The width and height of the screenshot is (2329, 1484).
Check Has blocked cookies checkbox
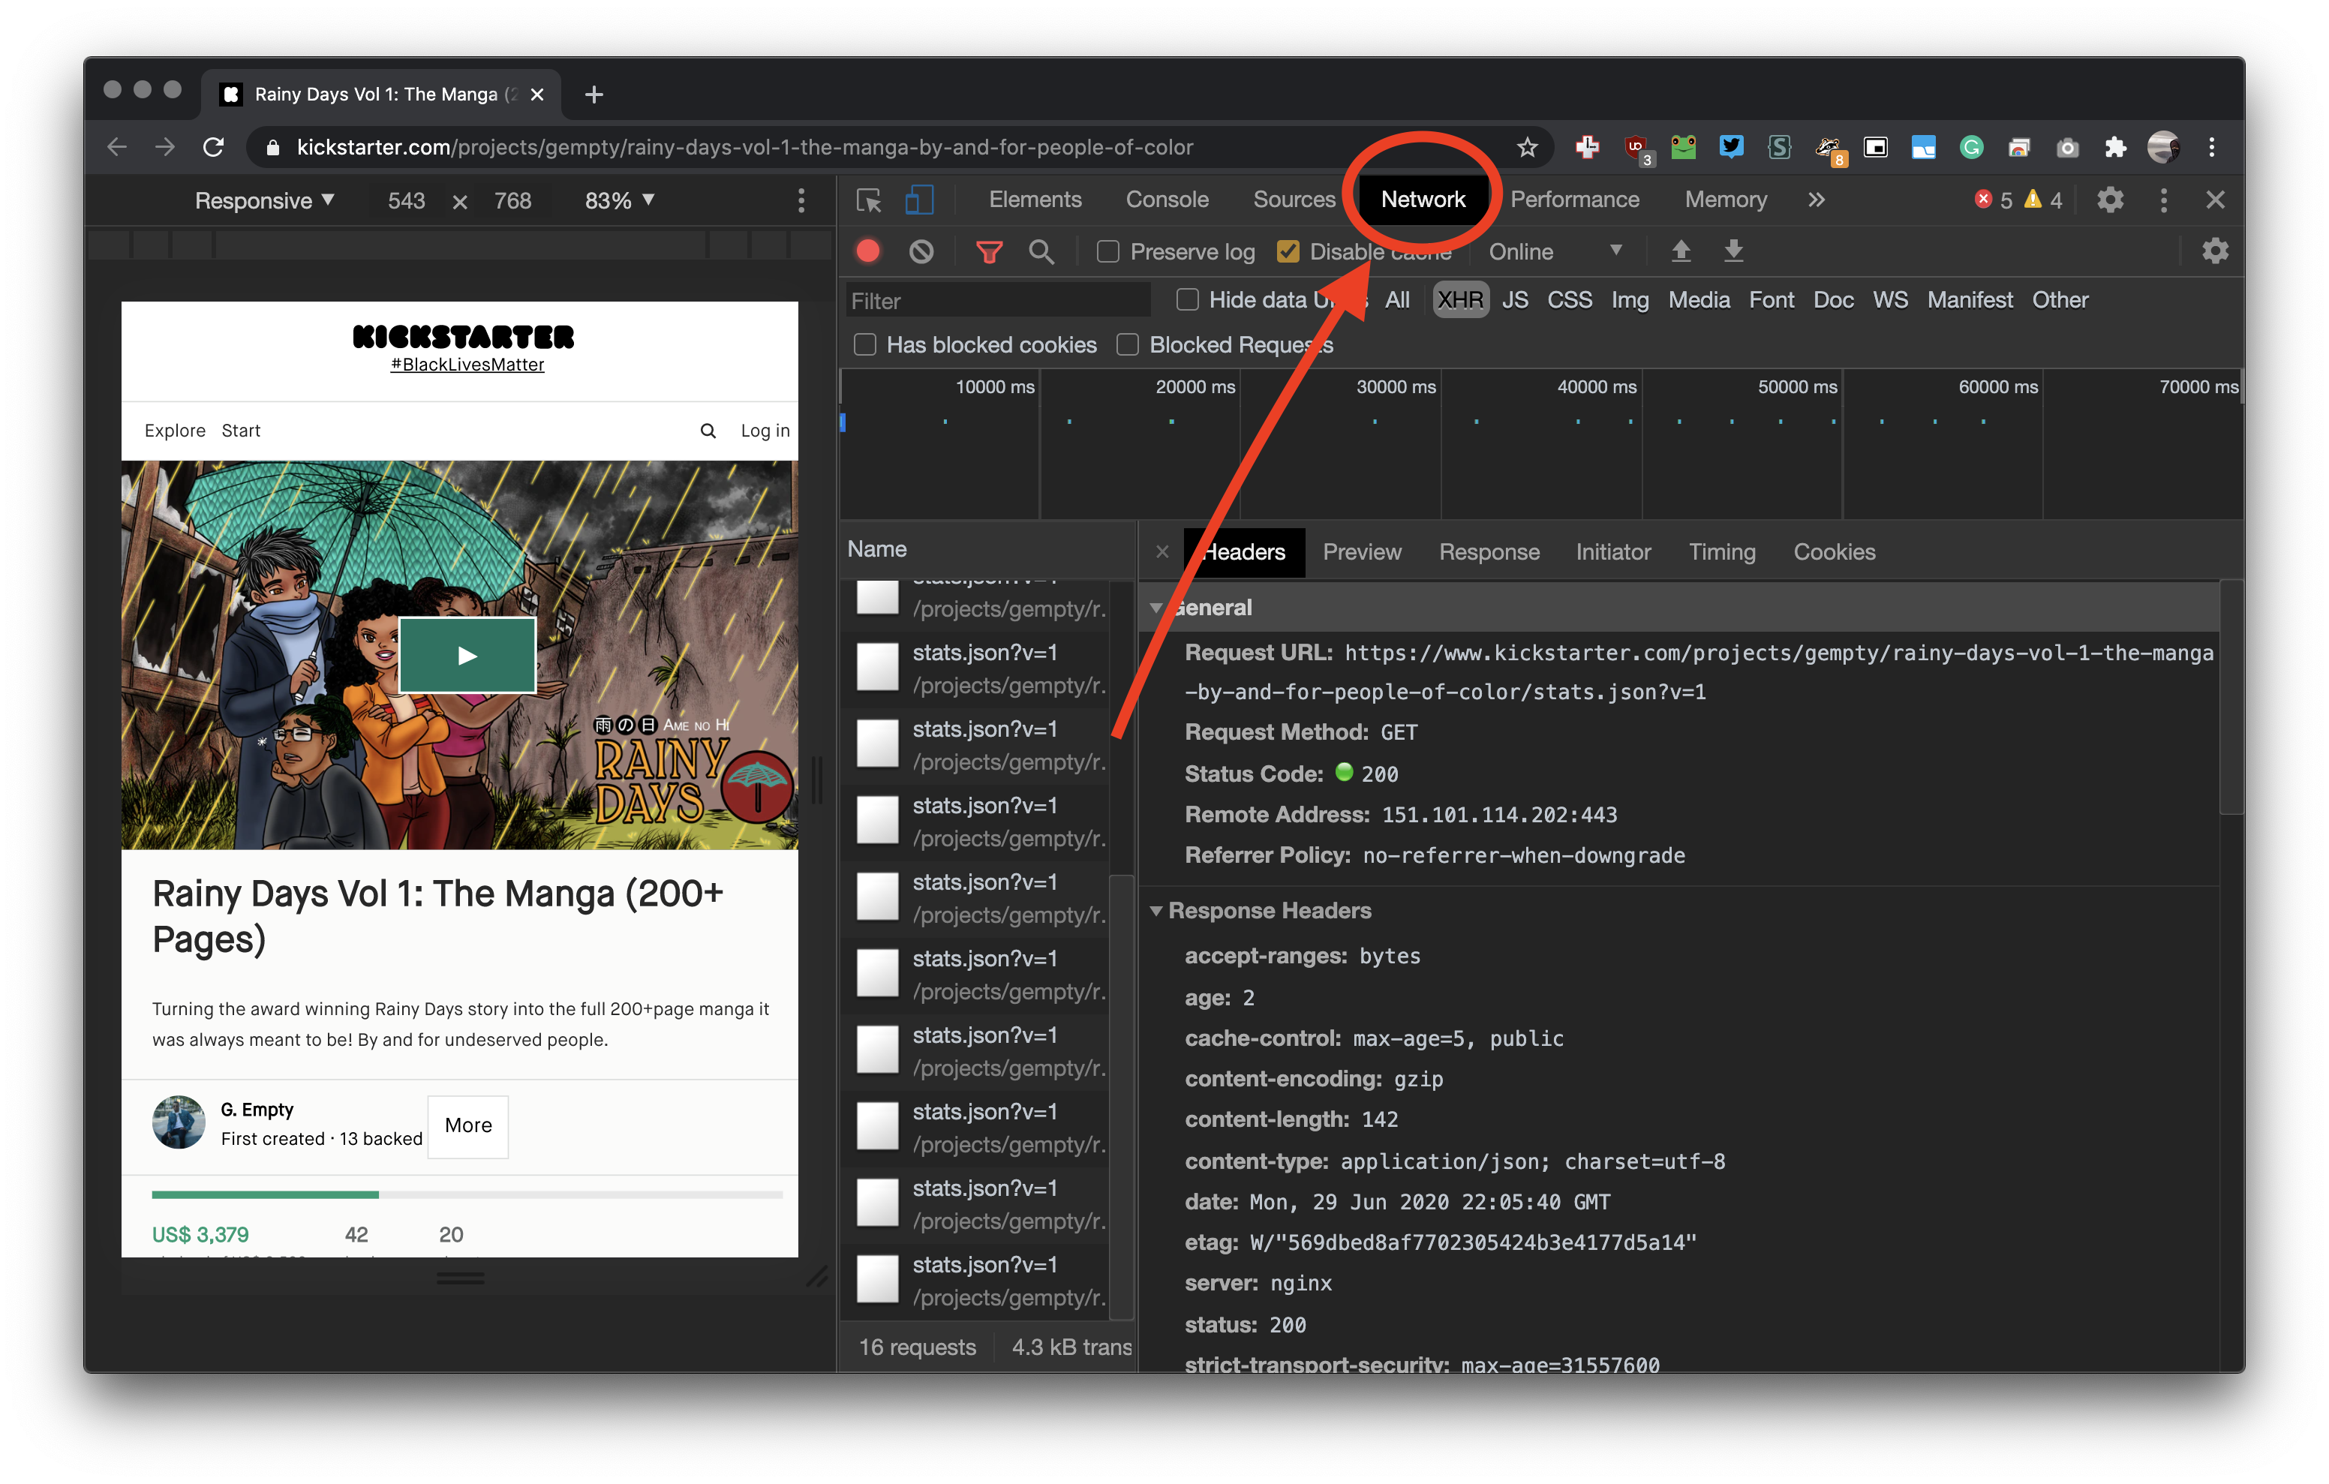click(864, 344)
